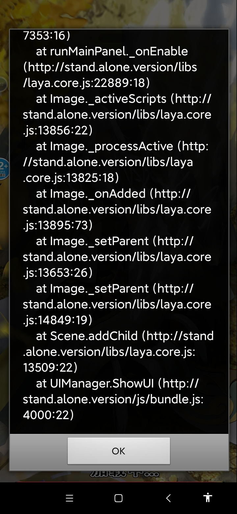The height and width of the screenshot is (514, 237).
Task: Open the accessibility shortcut icon
Action: pos(208,498)
